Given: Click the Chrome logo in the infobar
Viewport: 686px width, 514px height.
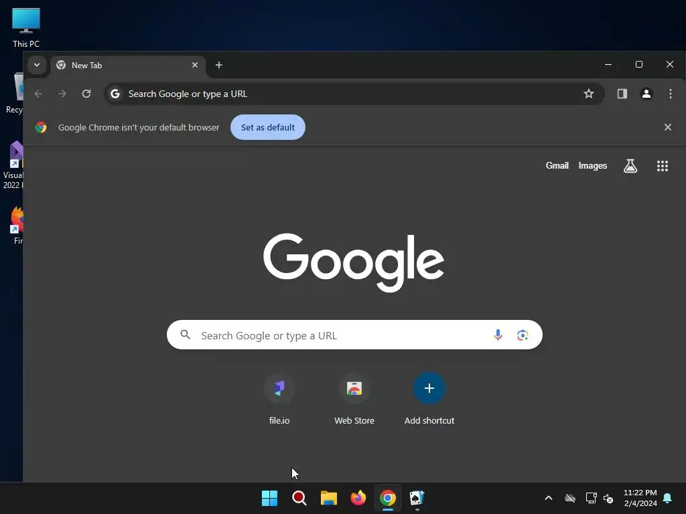Looking at the screenshot, I should click(41, 127).
